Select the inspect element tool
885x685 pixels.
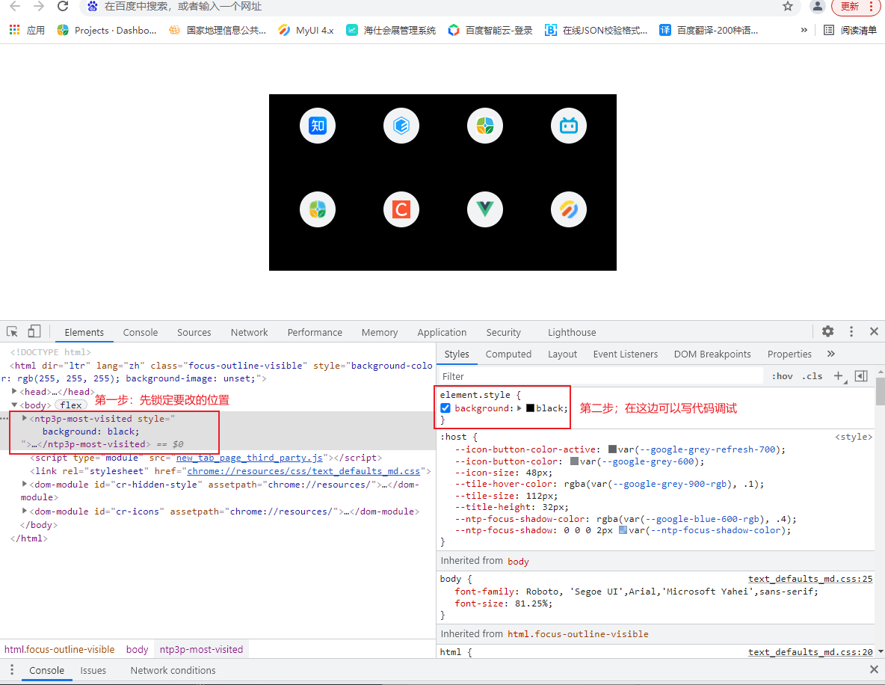(11, 331)
